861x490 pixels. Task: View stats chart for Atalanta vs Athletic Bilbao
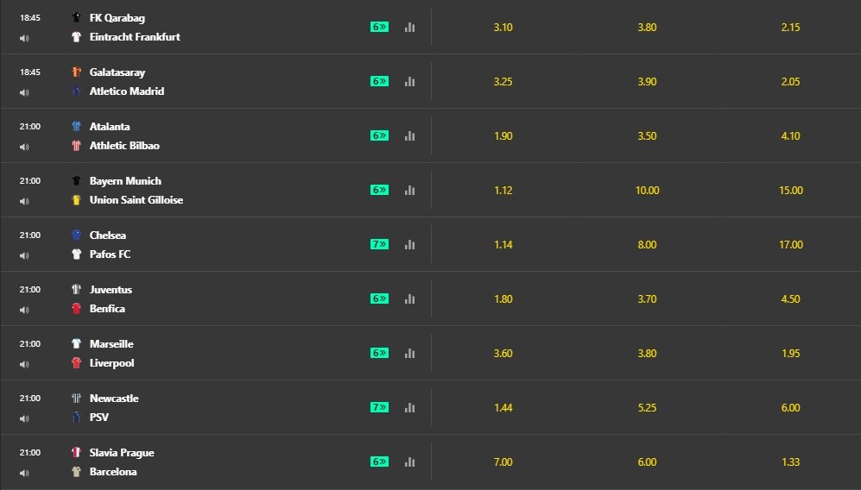[x=409, y=135]
